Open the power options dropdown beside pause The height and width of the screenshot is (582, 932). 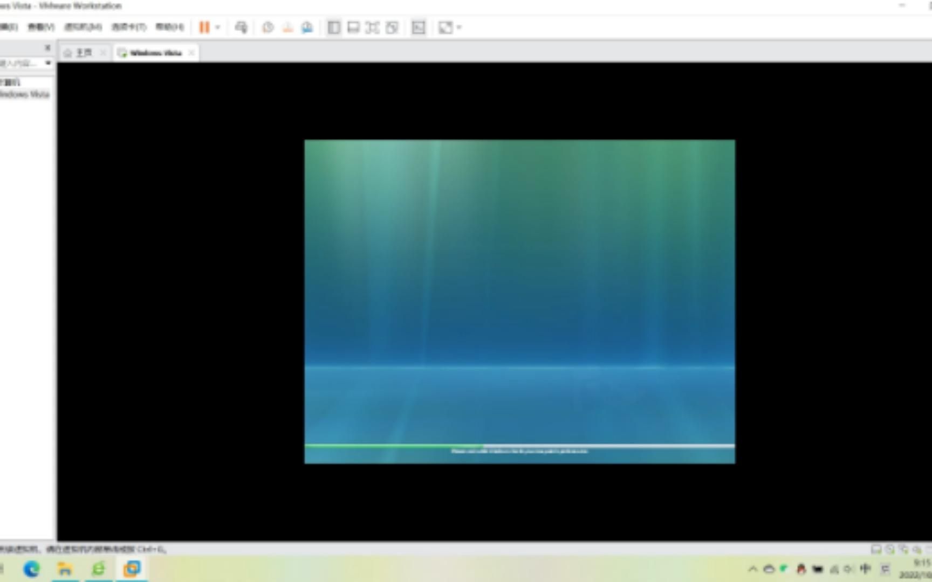(x=218, y=27)
